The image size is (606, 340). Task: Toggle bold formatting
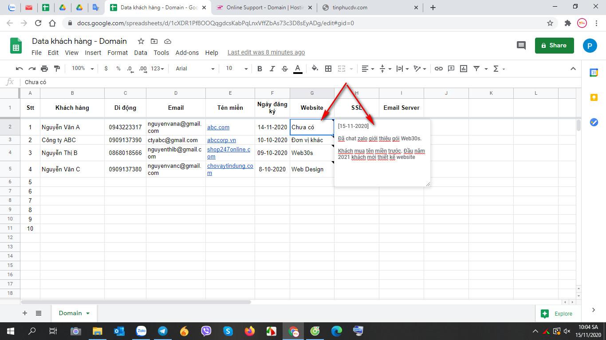tap(260, 69)
